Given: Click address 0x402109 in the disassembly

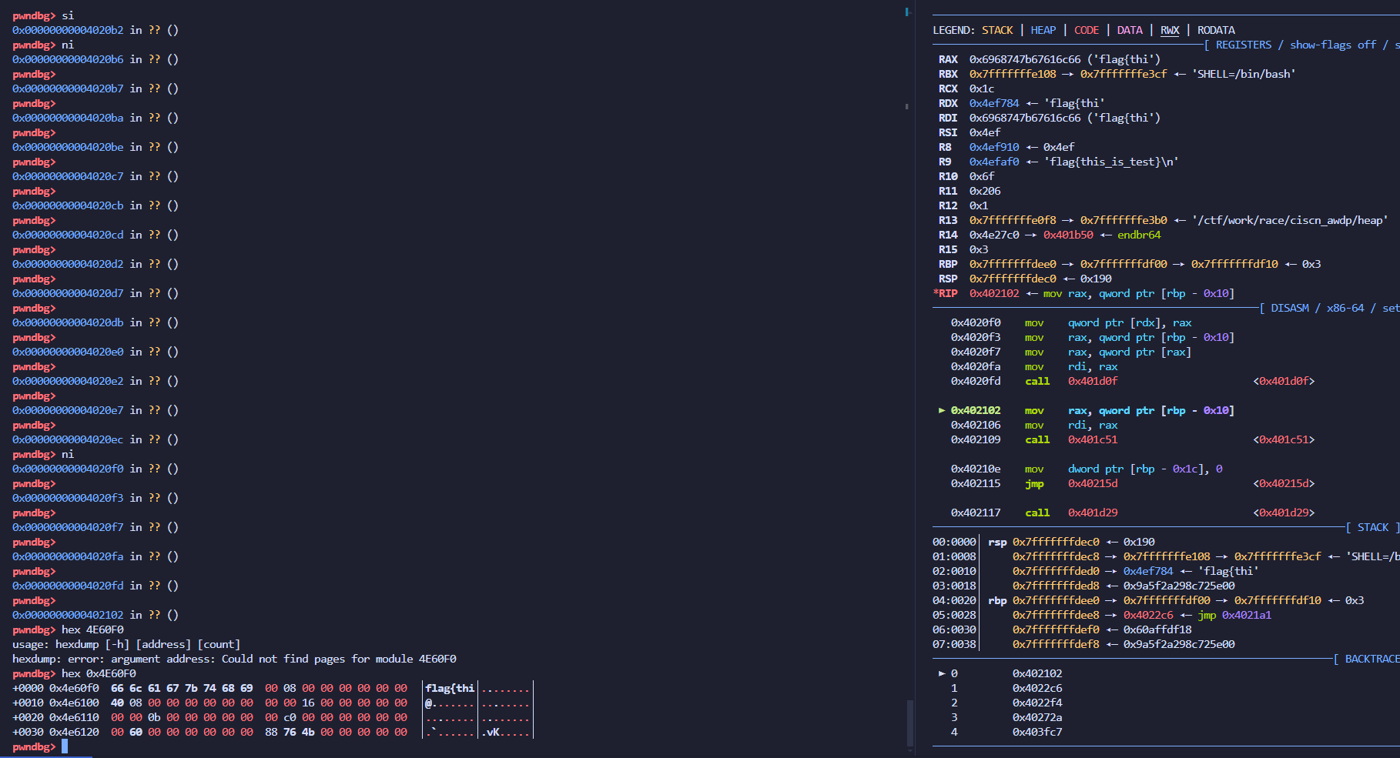Looking at the screenshot, I should (x=976, y=439).
